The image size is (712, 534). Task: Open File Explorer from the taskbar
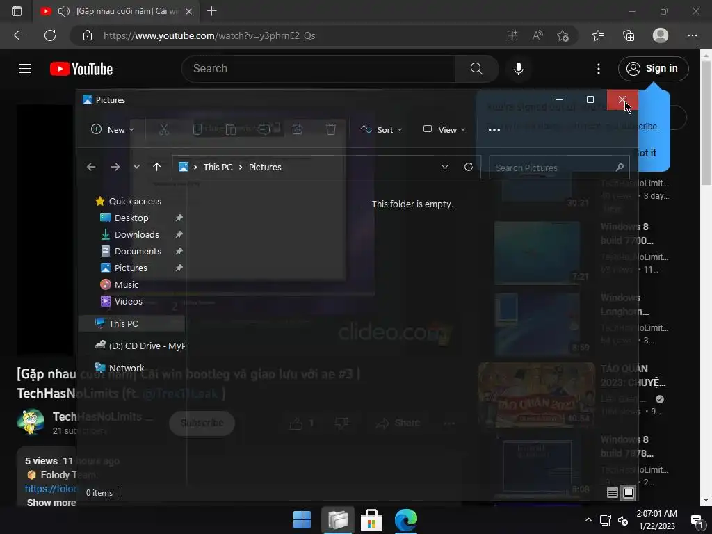coord(337,520)
